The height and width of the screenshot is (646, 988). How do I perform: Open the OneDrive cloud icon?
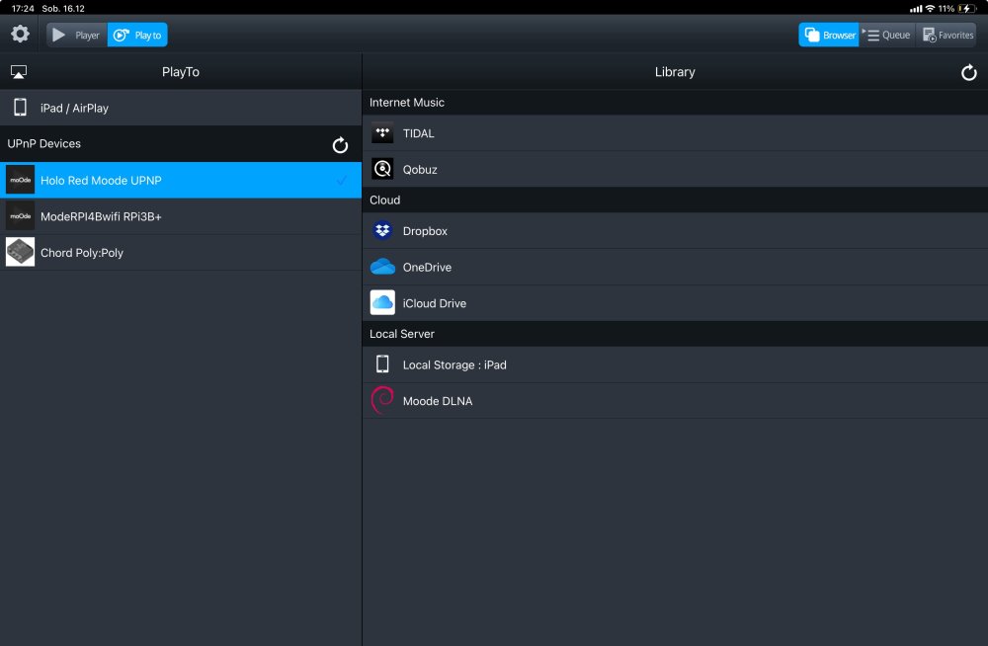point(382,267)
